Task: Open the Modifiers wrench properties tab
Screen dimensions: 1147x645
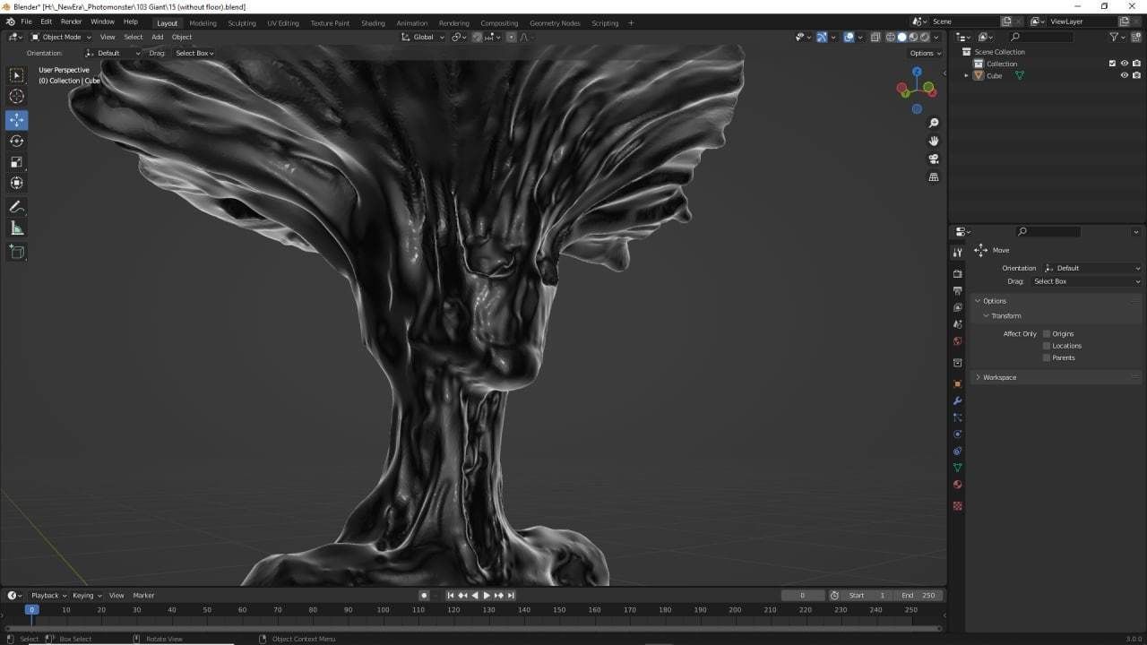Action: (957, 400)
